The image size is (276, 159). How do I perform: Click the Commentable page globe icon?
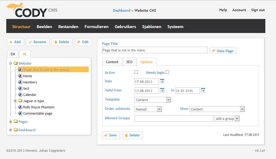[x=20, y=113]
